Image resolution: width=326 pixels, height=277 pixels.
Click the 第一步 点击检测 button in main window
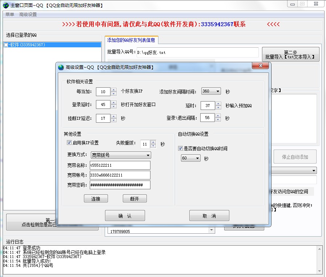click(x=31, y=222)
